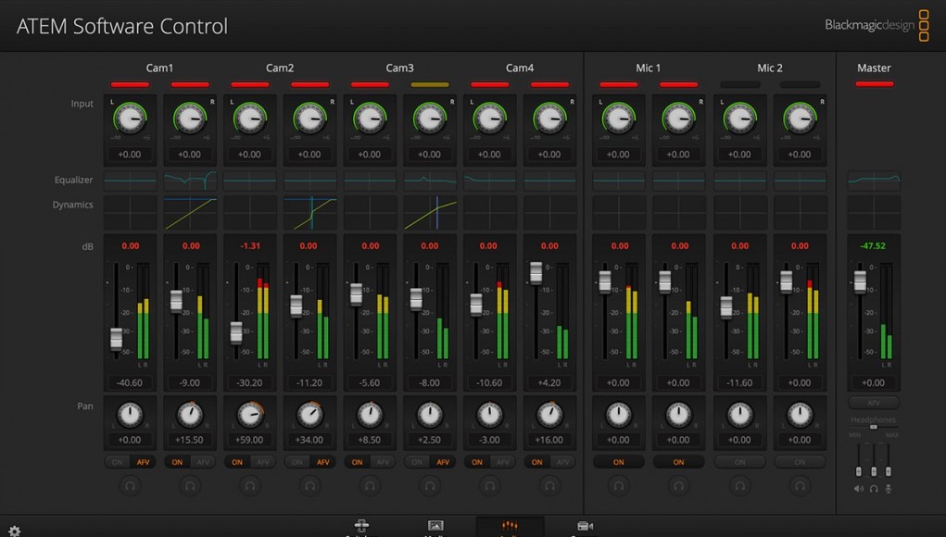
Task: Turn ON the Mic 2 left channel
Action: (739, 462)
